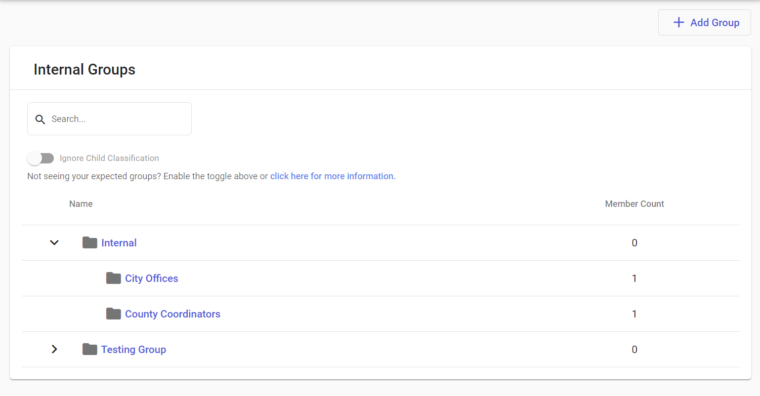Click member count 1 for City Offices
This screenshot has height=396, width=760.
click(x=634, y=278)
